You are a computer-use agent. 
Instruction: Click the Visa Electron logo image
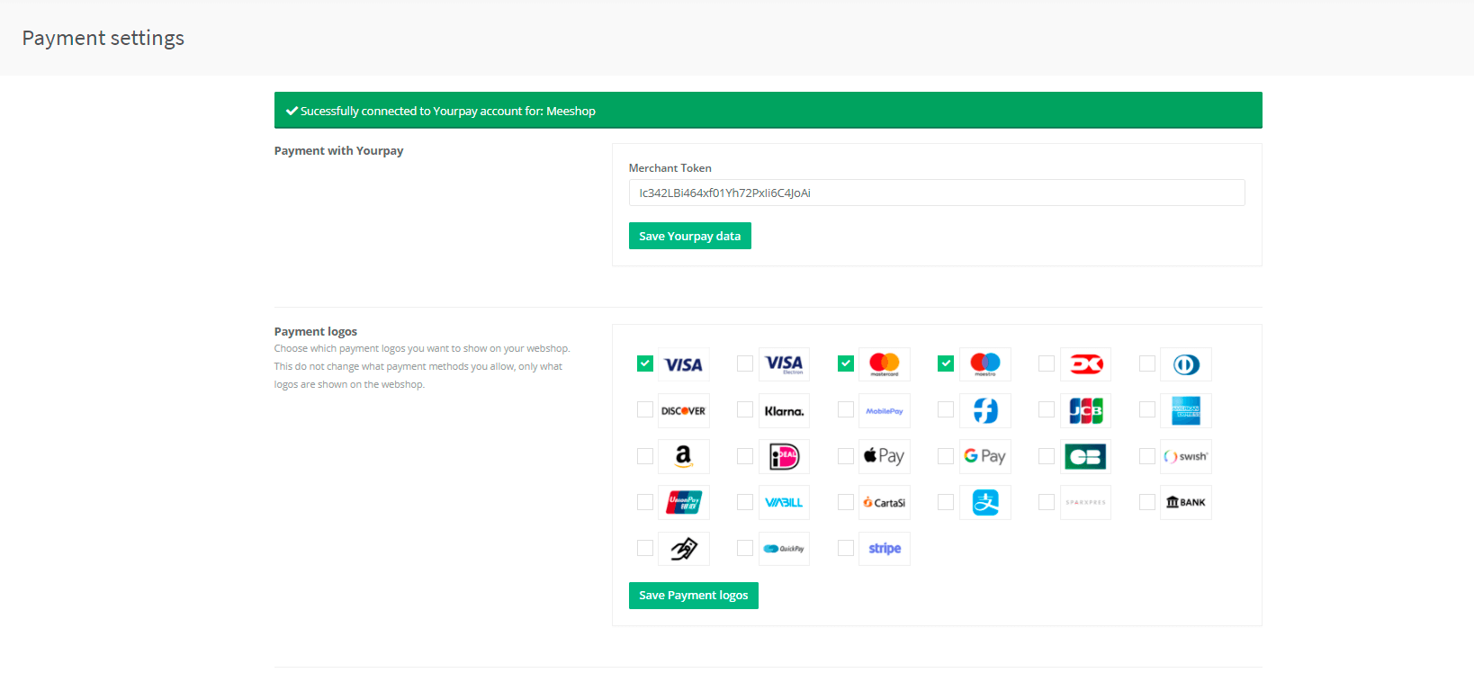[784, 364]
